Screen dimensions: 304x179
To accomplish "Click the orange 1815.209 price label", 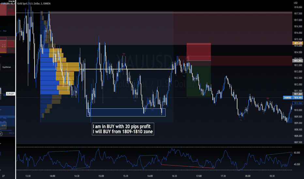I will (298, 43).
